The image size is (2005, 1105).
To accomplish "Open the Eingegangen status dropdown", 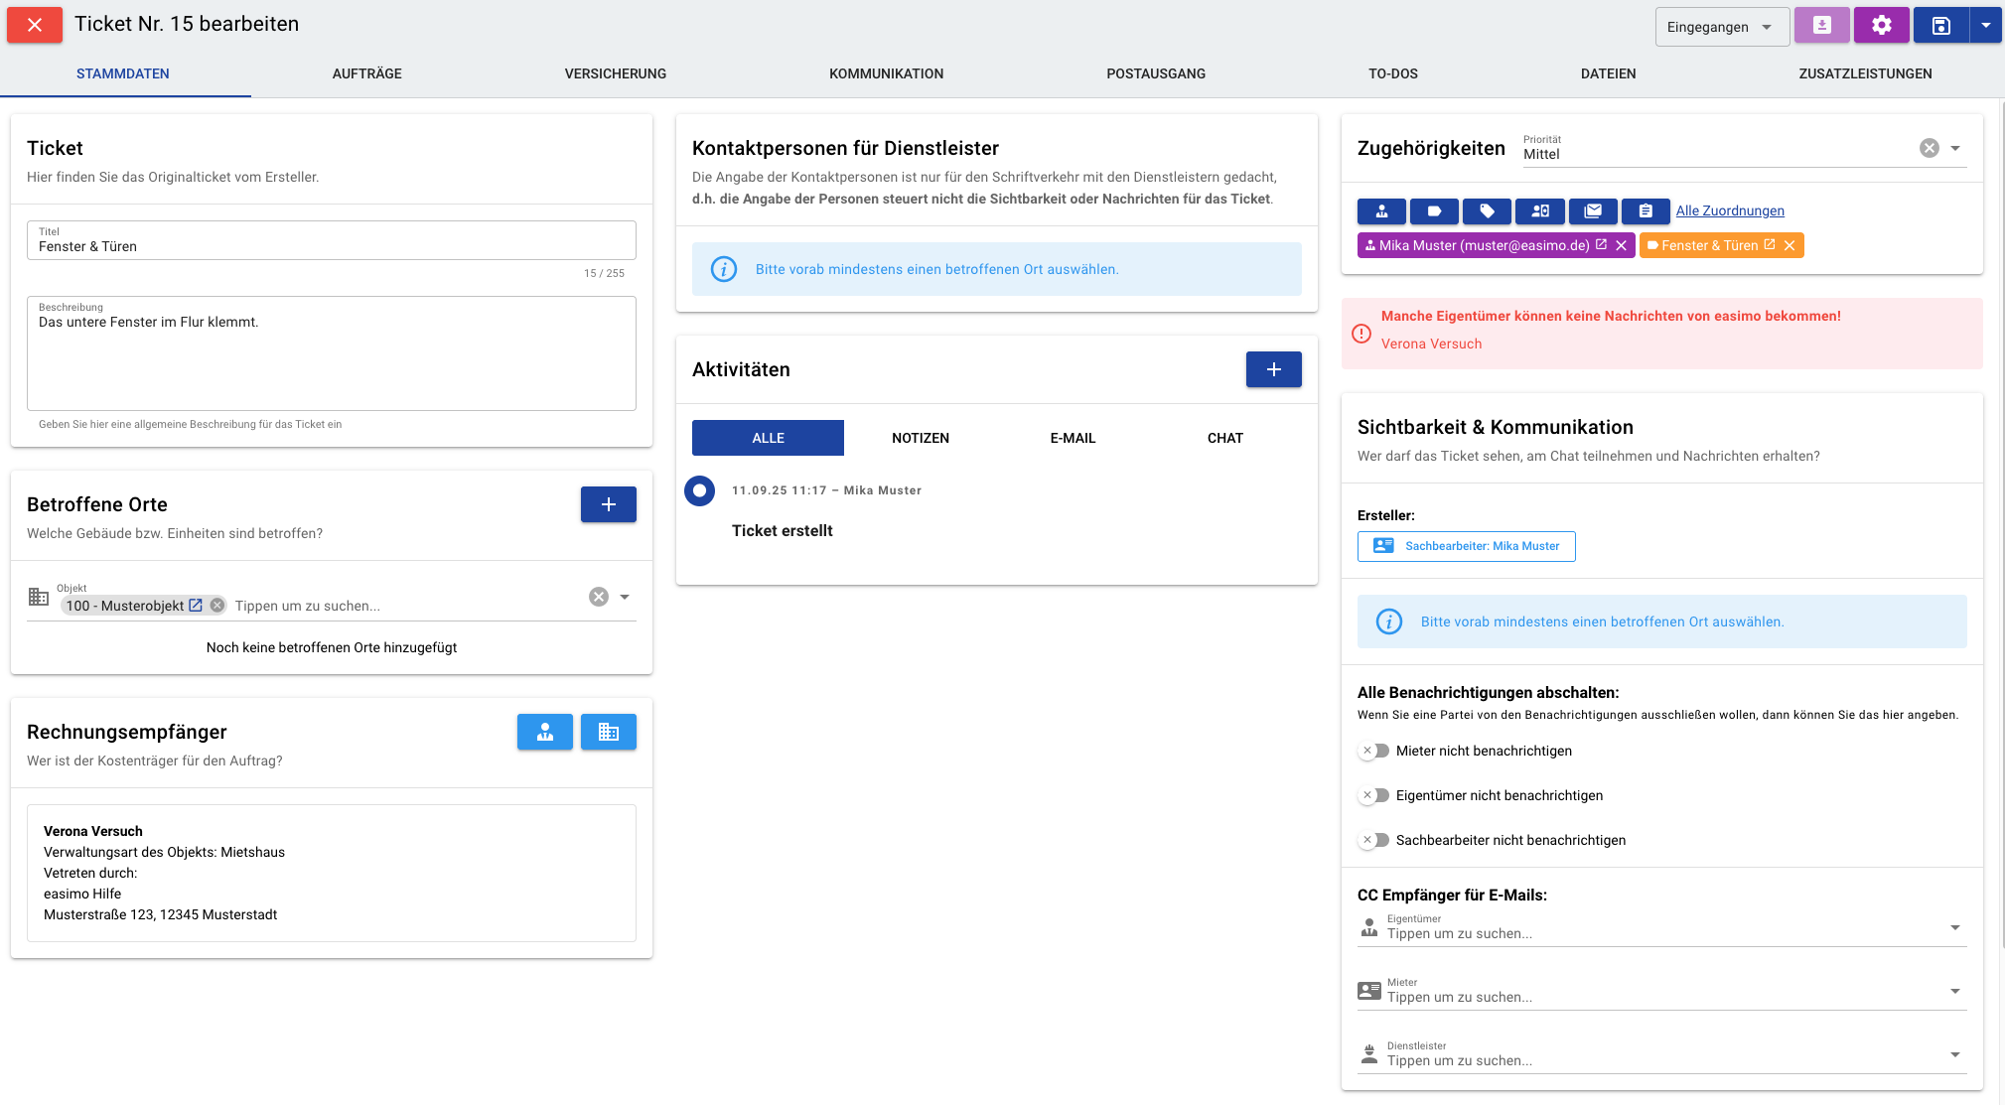I will (x=1721, y=27).
